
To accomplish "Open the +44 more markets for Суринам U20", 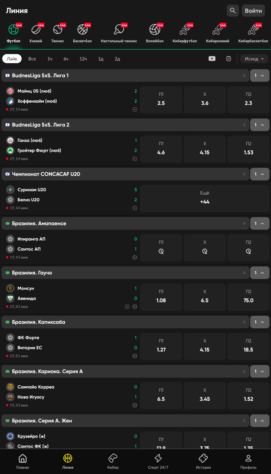I will (x=205, y=198).
